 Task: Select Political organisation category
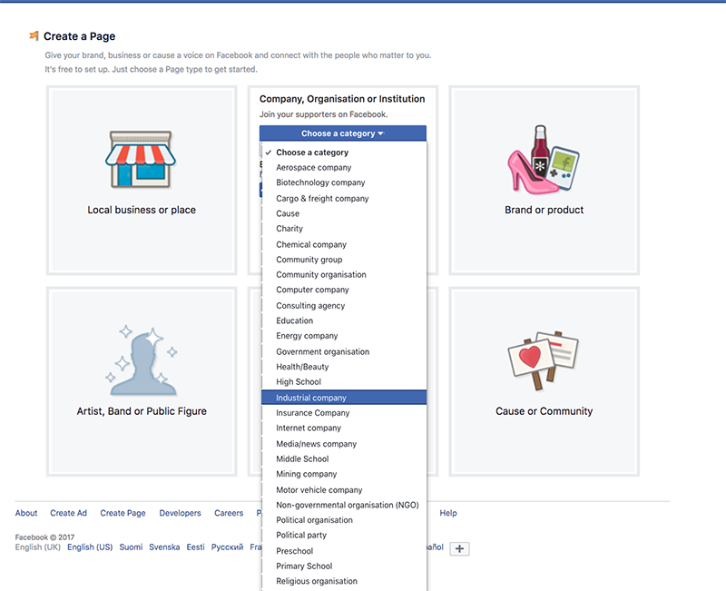click(x=344, y=520)
